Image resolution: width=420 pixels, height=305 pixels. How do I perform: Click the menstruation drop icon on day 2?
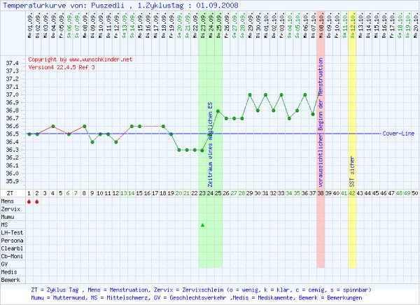[37, 201]
